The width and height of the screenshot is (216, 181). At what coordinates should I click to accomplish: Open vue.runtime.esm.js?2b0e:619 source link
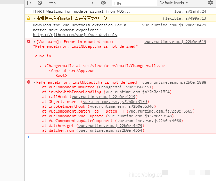[175, 42]
